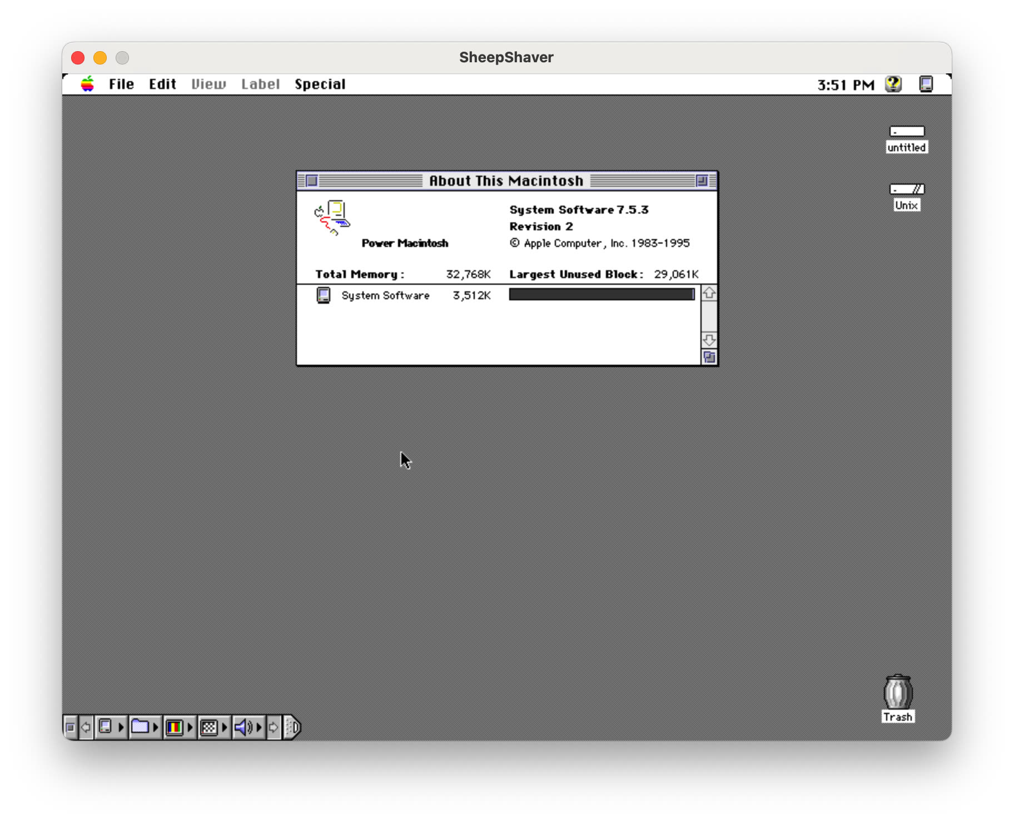Screen dimensions: 1014x823
Task: Click the 3:51 PM menu bar clock
Action: click(846, 85)
